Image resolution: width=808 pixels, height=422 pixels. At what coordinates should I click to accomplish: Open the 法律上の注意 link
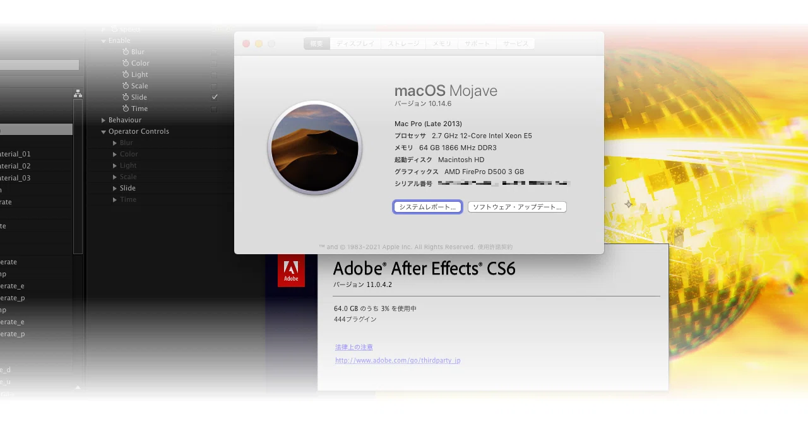354,348
